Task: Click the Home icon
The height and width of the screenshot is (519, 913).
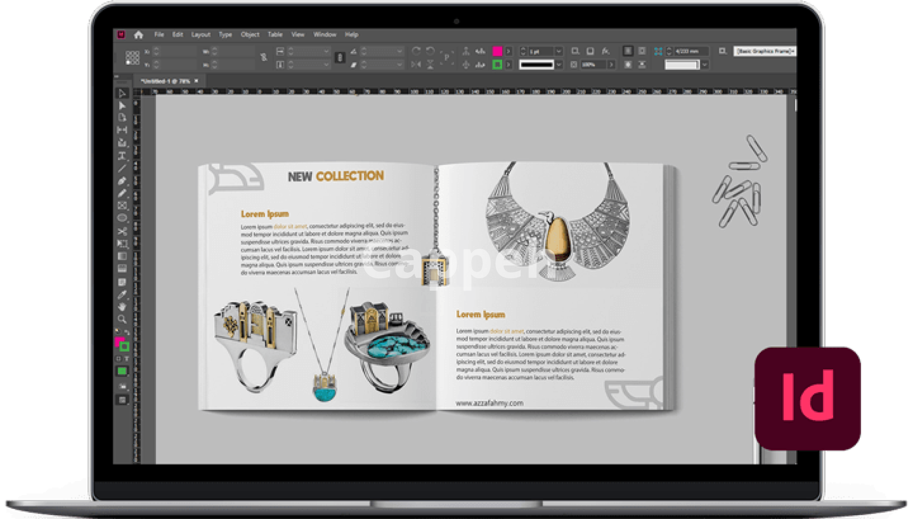Action: click(x=138, y=35)
